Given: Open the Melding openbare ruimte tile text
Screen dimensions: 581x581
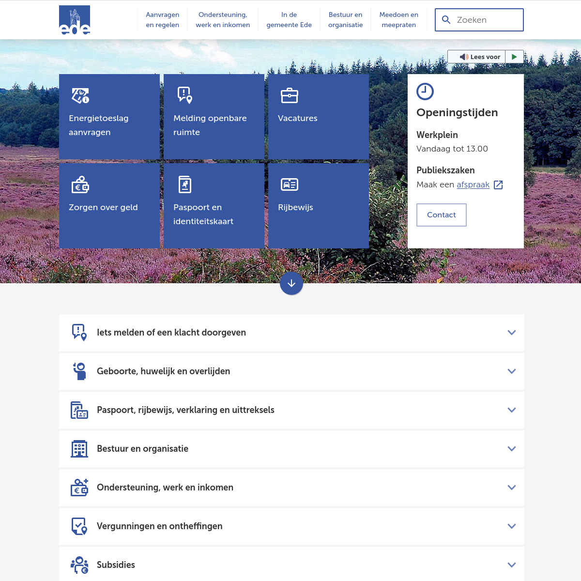Looking at the screenshot, I should pyautogui.click(x=210, y=125).
